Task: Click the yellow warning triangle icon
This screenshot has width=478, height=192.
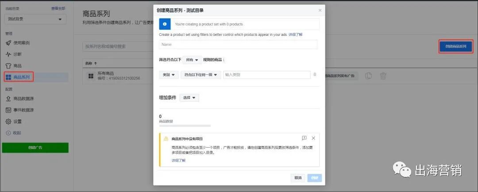Action: [x=166, y=138]
